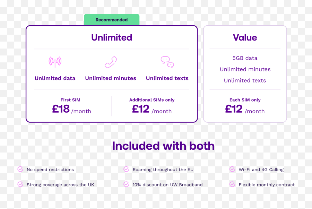Screen dimensions: 312x209
Task: Click the checkmark beside Roaming throughout the EU
Action: pos(126,169)
